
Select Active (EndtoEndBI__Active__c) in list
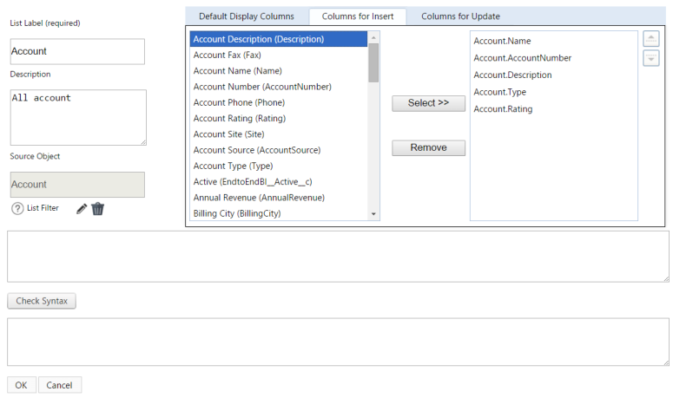point(279,181)
